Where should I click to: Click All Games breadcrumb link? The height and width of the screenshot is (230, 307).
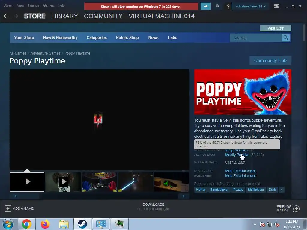tap(18, 53)
